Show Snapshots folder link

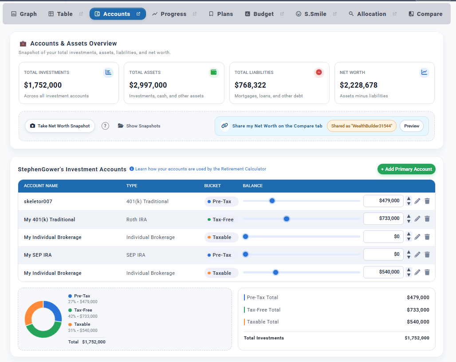pyautogui.click(x=139, y=126)
